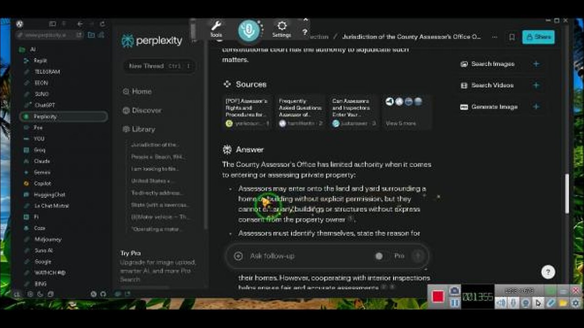Click the attach plus icon in follow-up box
Viewport: 584px width, 328px height.
[238, 256]
